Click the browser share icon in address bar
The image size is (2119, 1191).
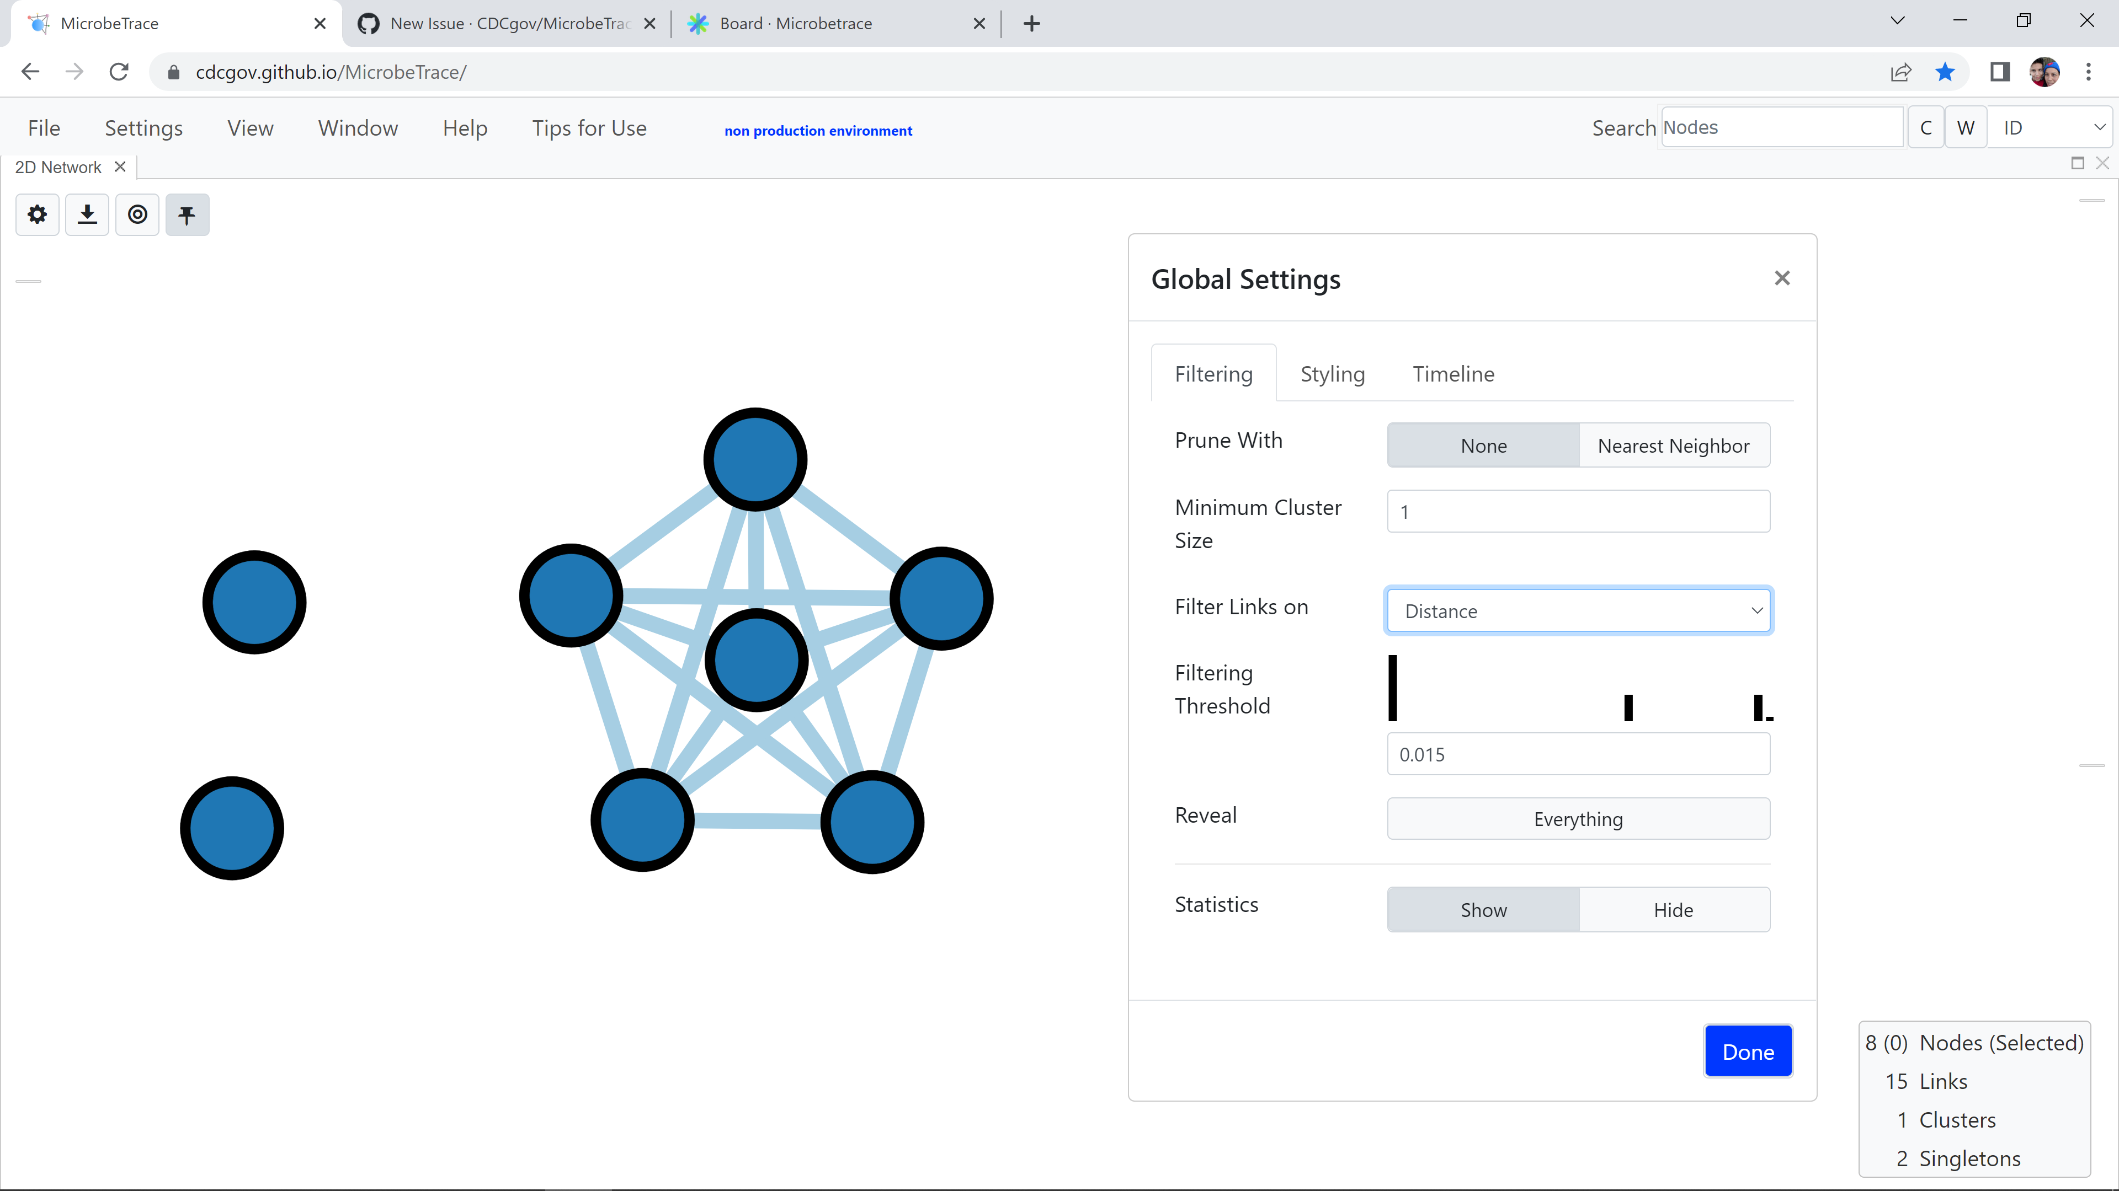[x=1901, y=72]
